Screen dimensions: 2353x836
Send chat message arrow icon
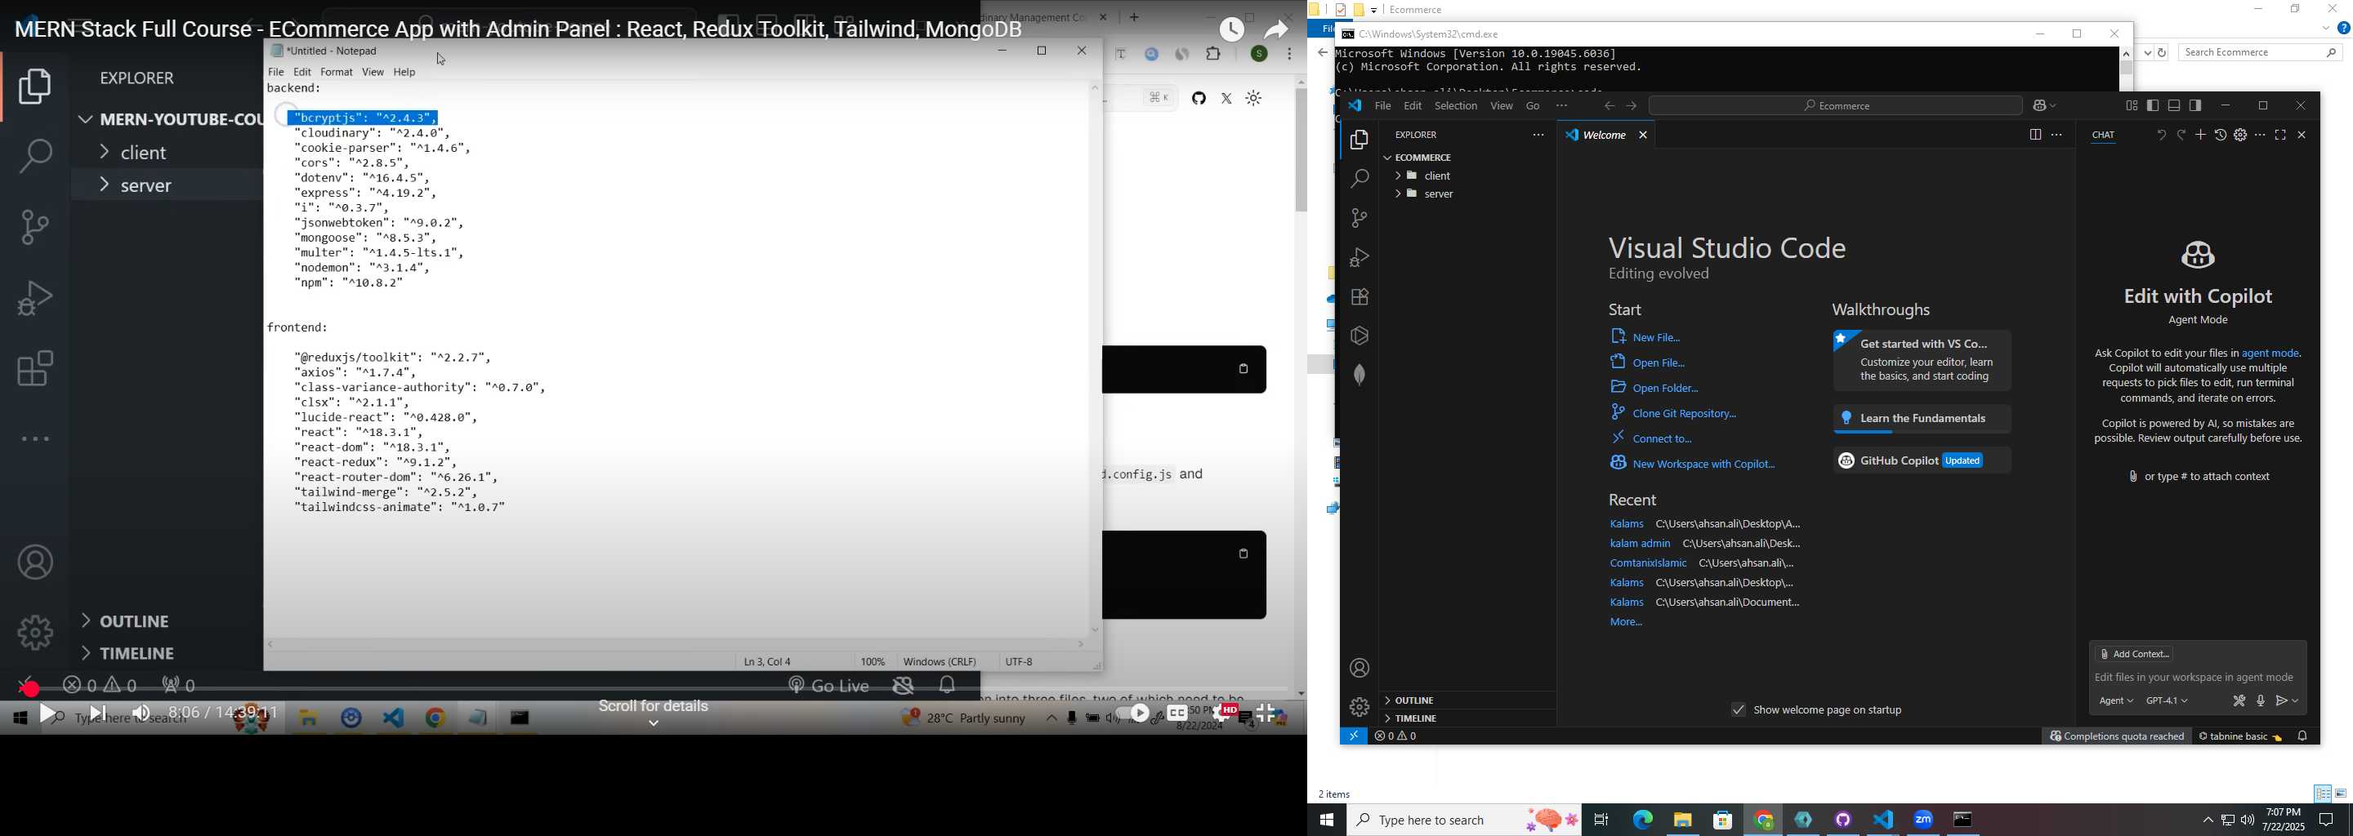tap(2282, 701)
